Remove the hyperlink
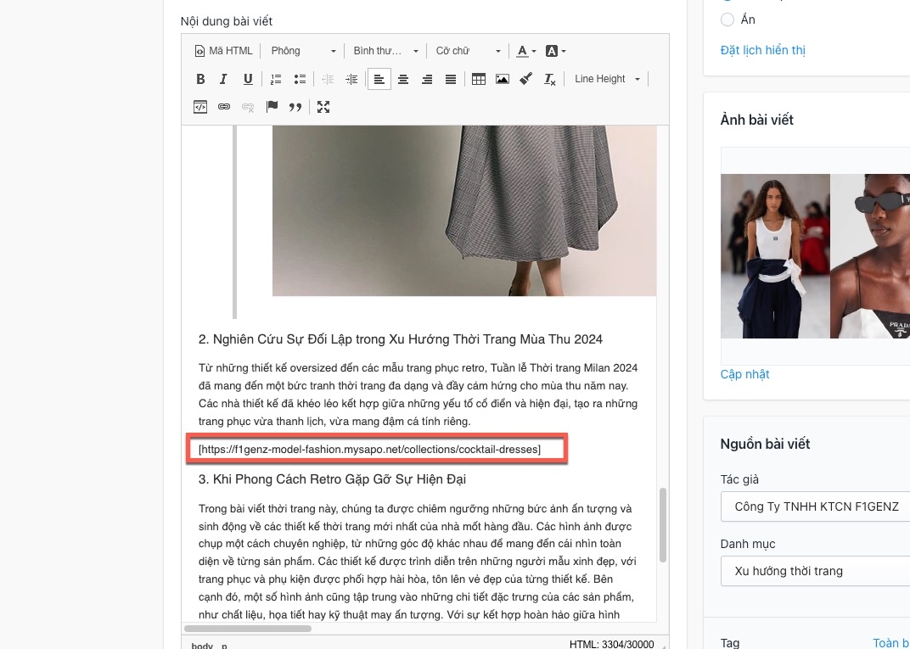This screenshot has width=910, height=649. 248,107
